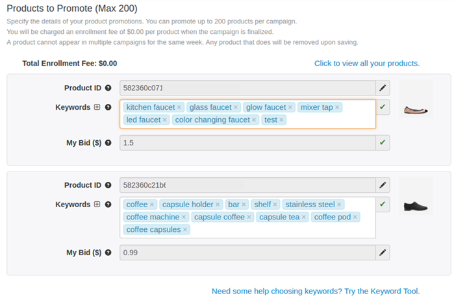Open 'Click to view all your products' link

(366, 63)
